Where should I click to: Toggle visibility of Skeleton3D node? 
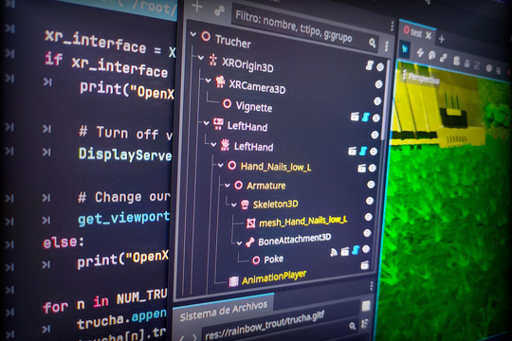pyautogui.click(x=370, y=201)
